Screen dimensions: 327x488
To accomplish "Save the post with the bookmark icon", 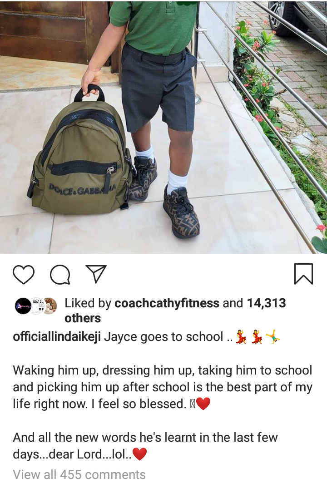I will click(303, 274).
